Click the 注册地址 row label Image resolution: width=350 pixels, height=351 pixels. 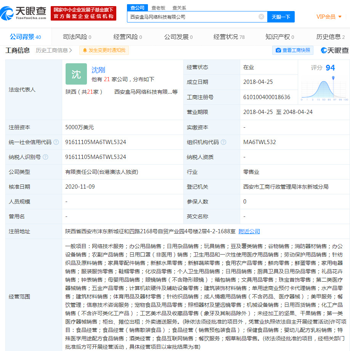19,231
